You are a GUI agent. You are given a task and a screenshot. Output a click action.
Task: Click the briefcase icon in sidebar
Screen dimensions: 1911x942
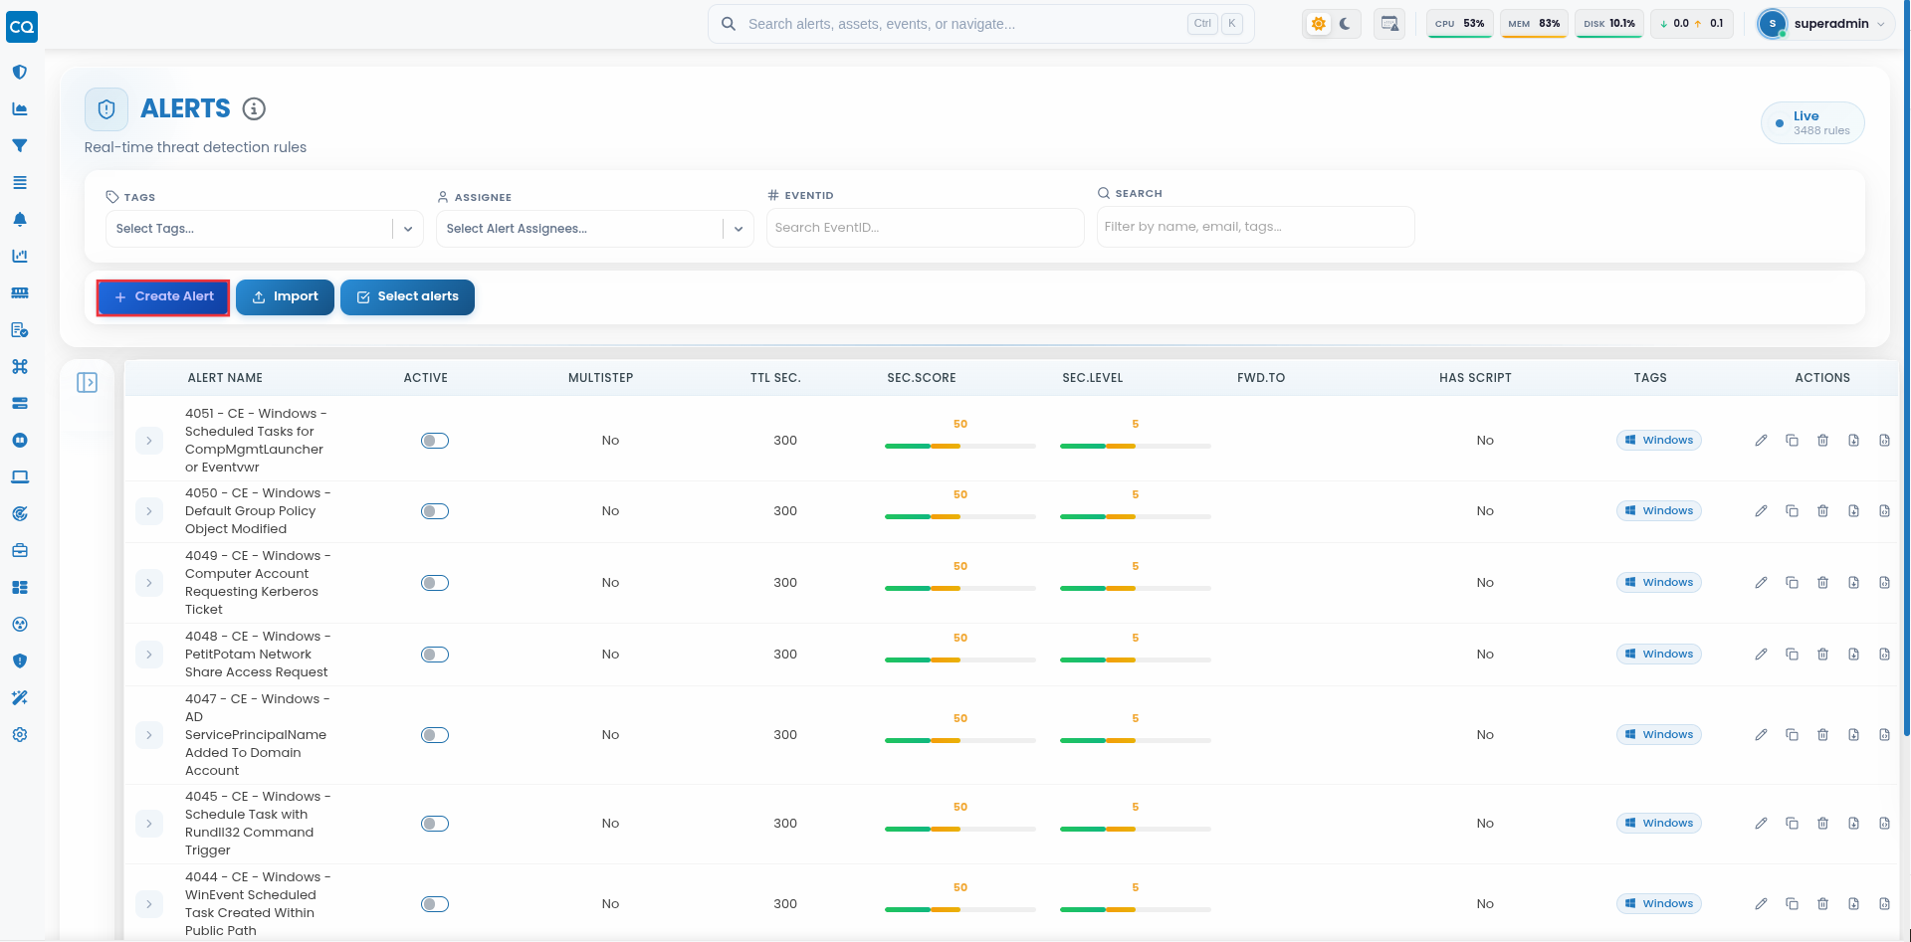20,551
